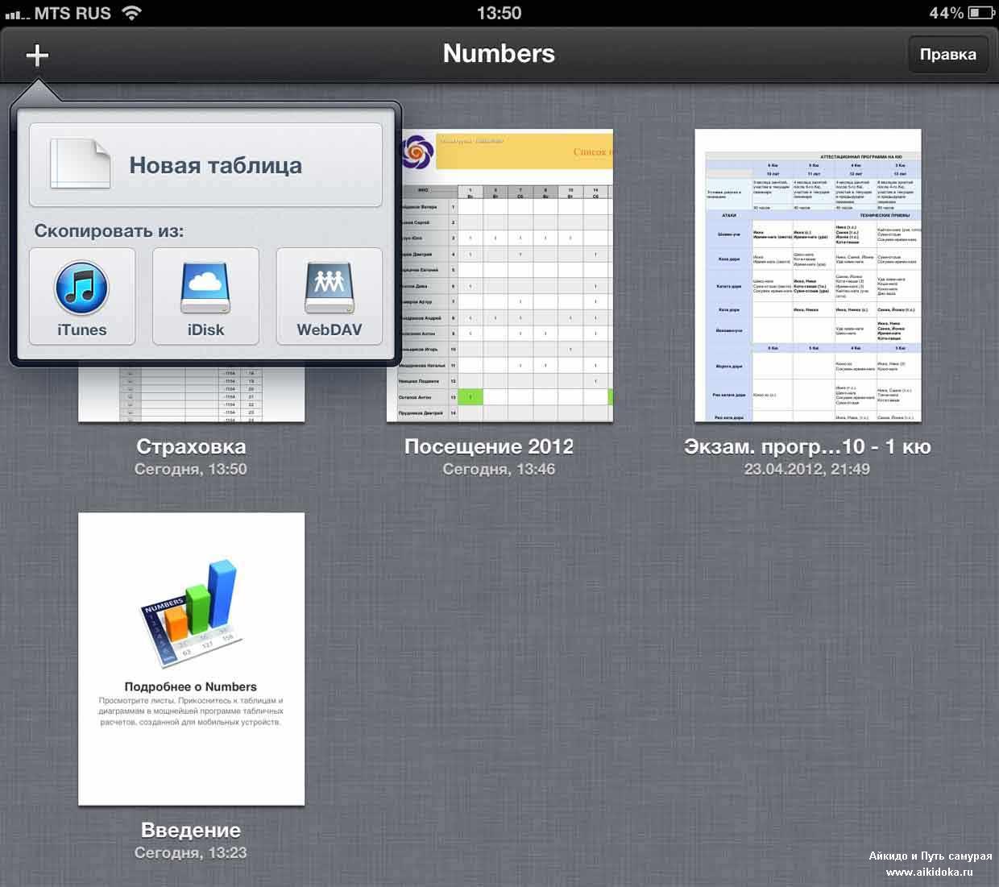Tap the Экзам. прогр…10 - 1 кю title
Screen dimensions: 999x887
[x=807, y=446]
